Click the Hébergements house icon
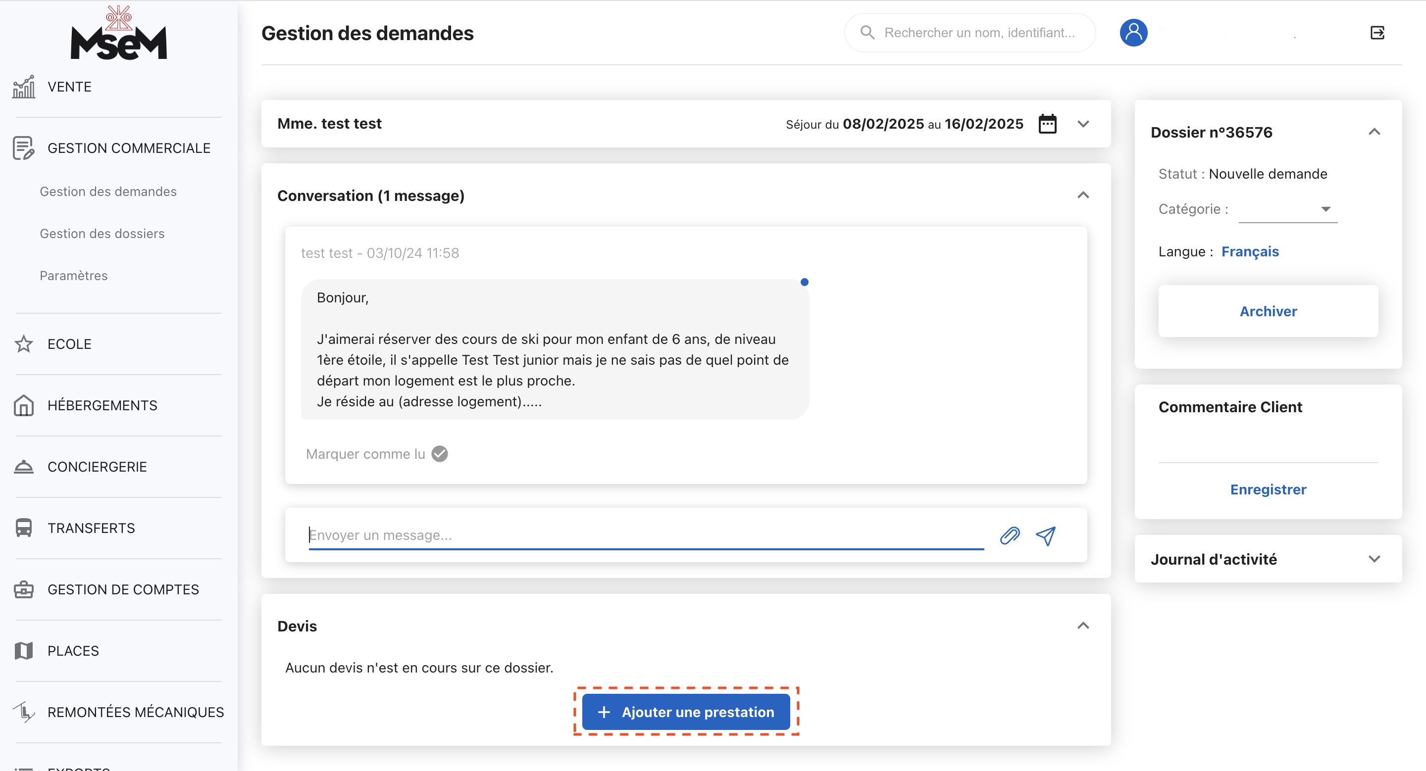 coord(24,405)
